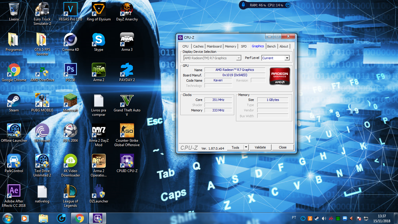398x224 pixels.
Task: Select the DZLauncher icon
Action: coord(99,194)
